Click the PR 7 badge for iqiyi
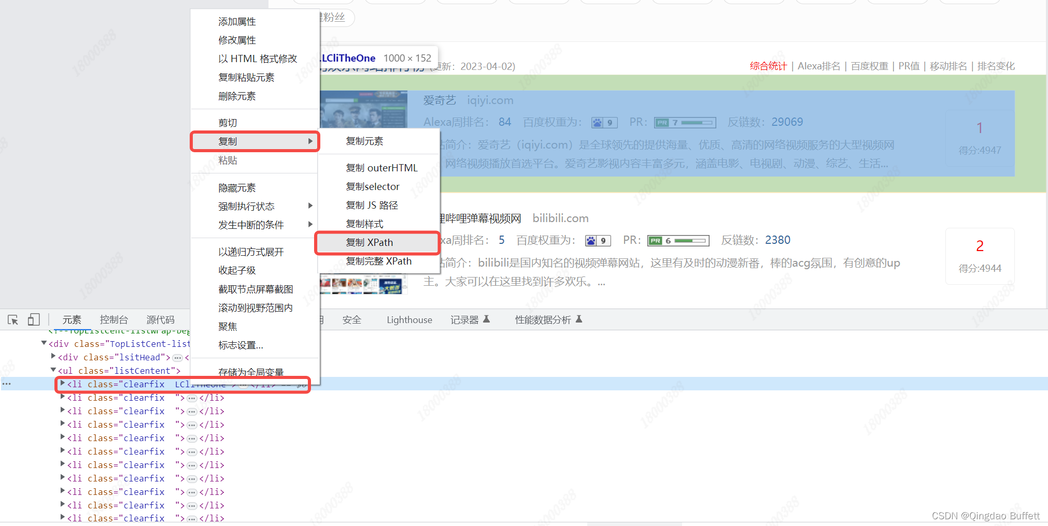Screen dimensions: 1048x526 pyautogui.click(x=685, y=123)
